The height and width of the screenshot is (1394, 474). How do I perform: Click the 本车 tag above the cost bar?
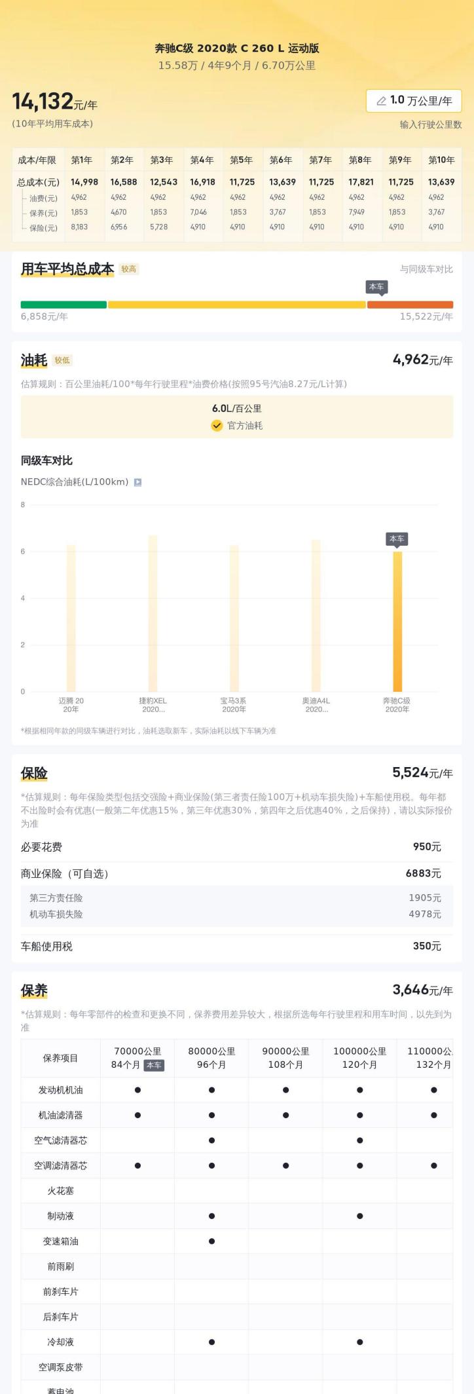(376, 287)
